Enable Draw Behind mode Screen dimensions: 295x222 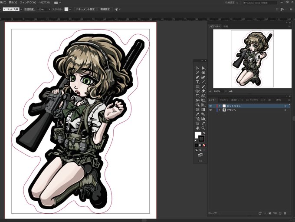click(200, 150)
